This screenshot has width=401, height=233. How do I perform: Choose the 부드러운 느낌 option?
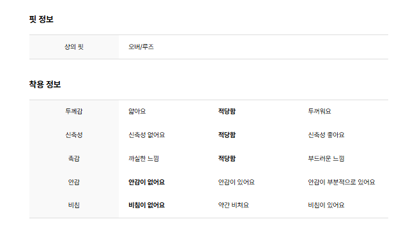326,158
